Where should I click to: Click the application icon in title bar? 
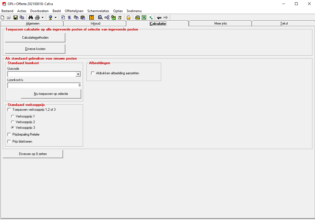pos(4,4)
